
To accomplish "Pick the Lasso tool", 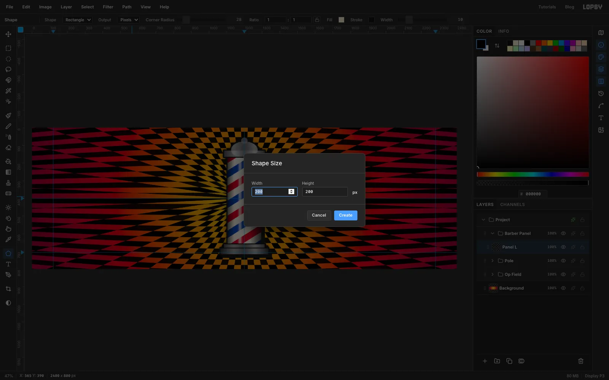I will click(8, 70).
